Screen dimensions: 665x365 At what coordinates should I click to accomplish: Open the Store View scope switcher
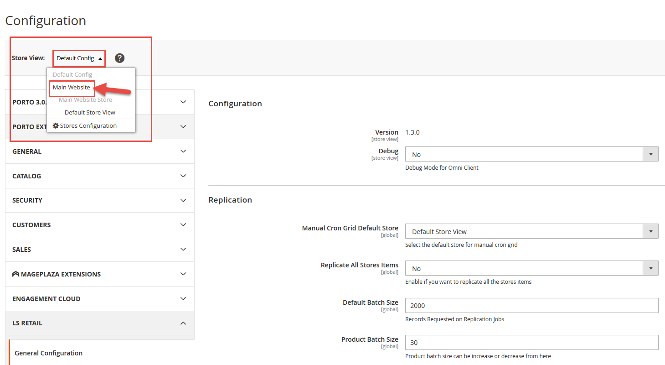[79, 58]
